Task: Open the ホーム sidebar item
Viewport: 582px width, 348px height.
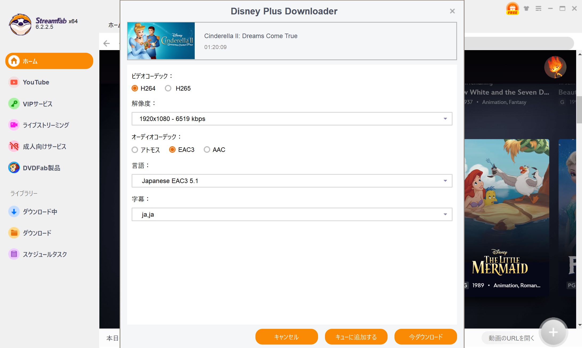Action: pos(49,61)
